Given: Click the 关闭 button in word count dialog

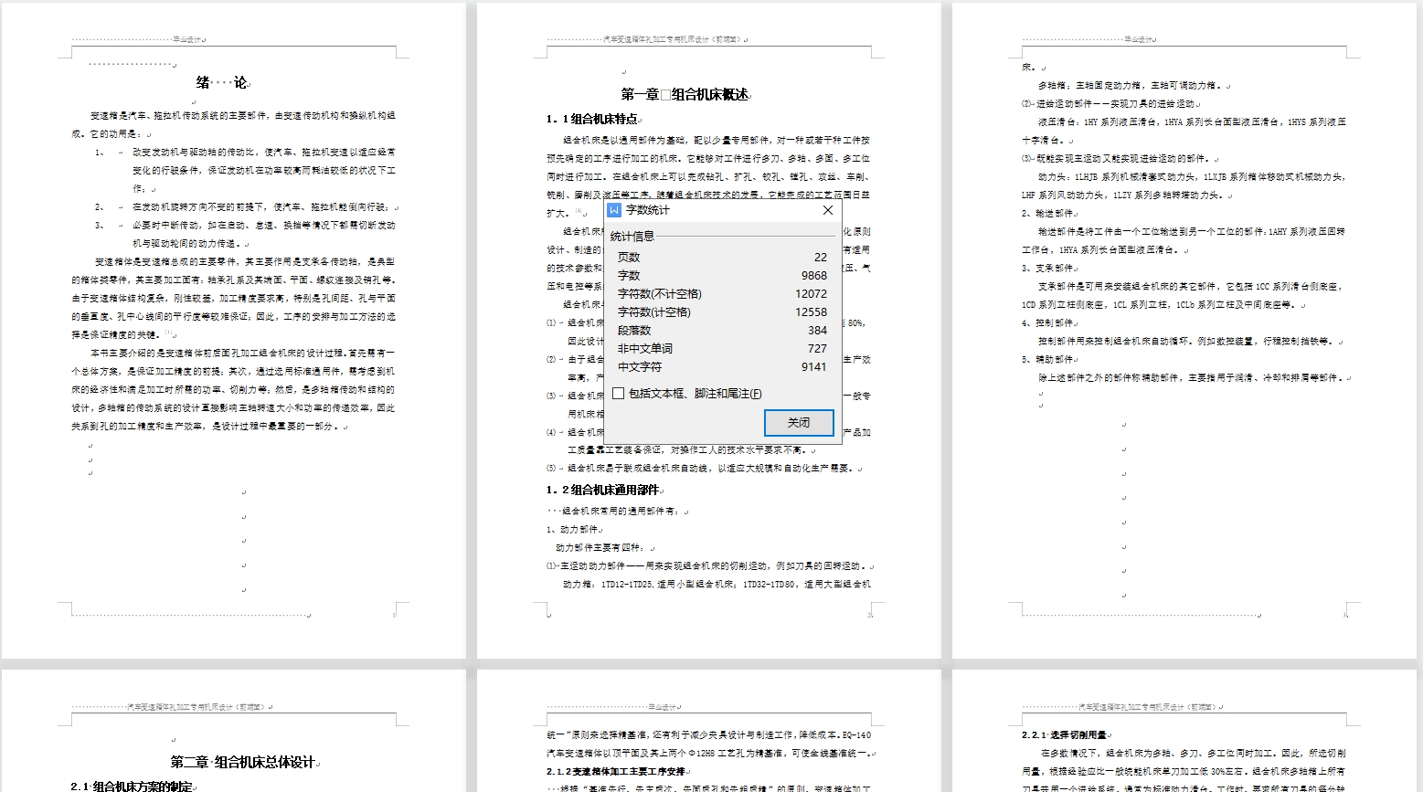Looking at the screenshot, I should 799,422.
